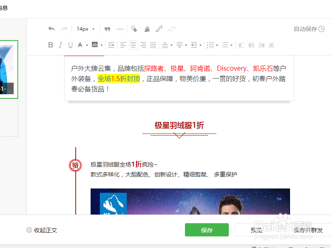This screenshot has height=248, width=331.
Task: Toggle italic formatting
Action: click(x=60, y=45)
